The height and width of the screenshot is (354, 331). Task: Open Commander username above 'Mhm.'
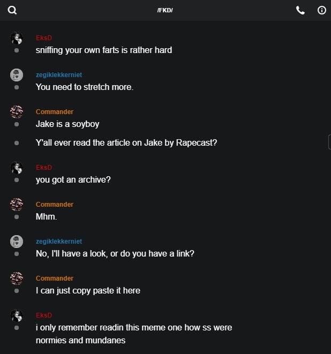click(55, 205)
